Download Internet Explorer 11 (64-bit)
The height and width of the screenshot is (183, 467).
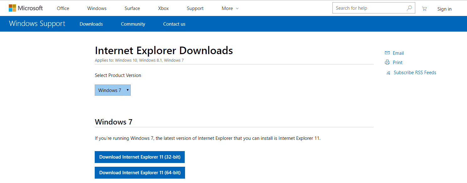click(140, 173)
